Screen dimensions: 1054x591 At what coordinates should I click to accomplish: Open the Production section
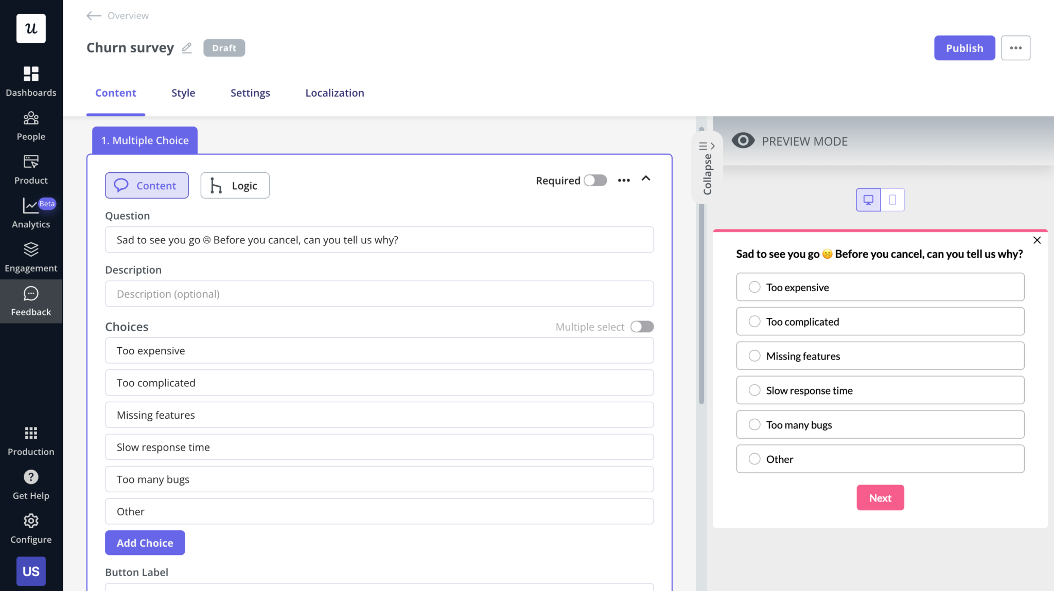(31, 440)
